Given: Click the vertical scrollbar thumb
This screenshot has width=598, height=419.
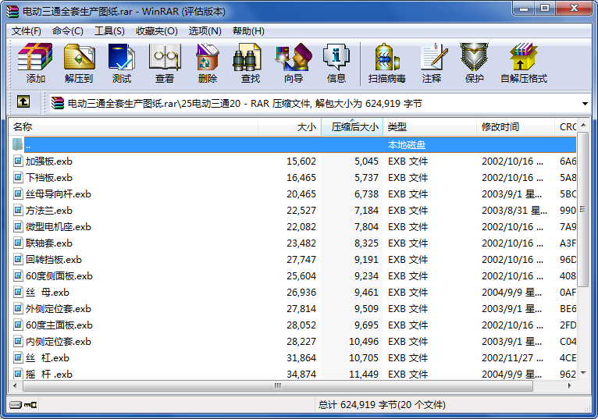Looking at the screenshot, I should tap(583, 209).
